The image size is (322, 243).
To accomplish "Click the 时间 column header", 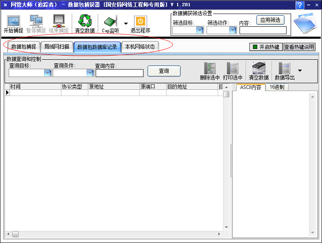I will (x=35, y=87).
